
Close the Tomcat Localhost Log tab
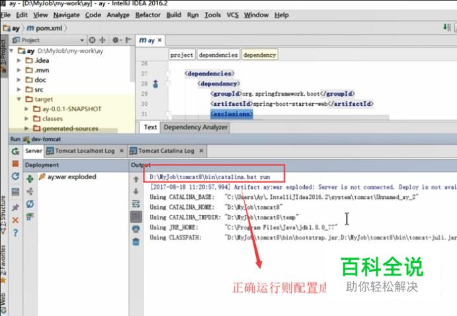[122, 151]
